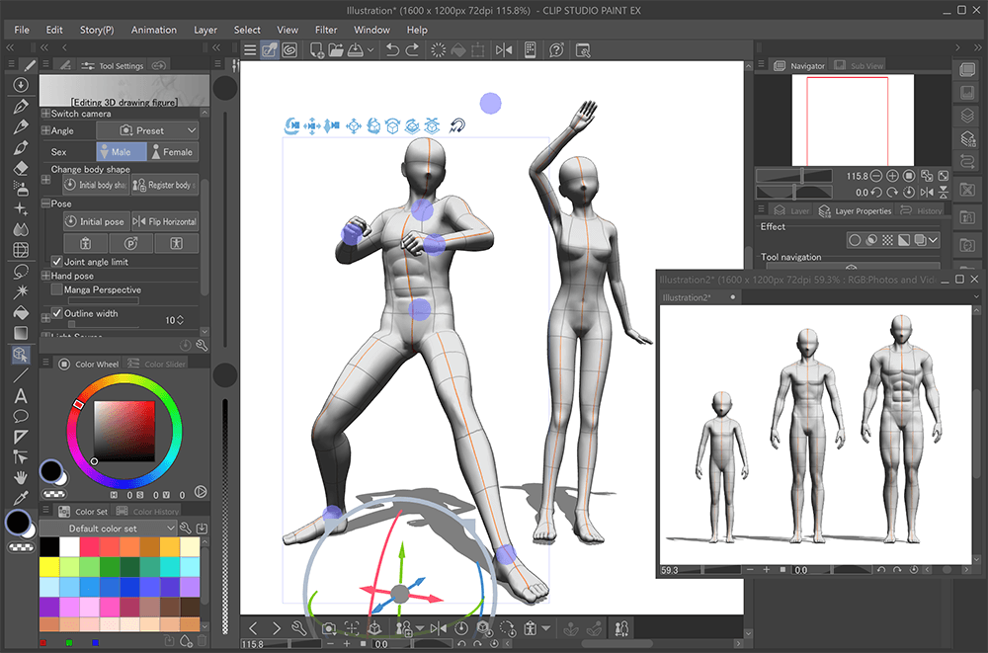988x653 pixels.
Task: Click the Clip Studio launcher swirl icon
Action: (x=289, y=49)
